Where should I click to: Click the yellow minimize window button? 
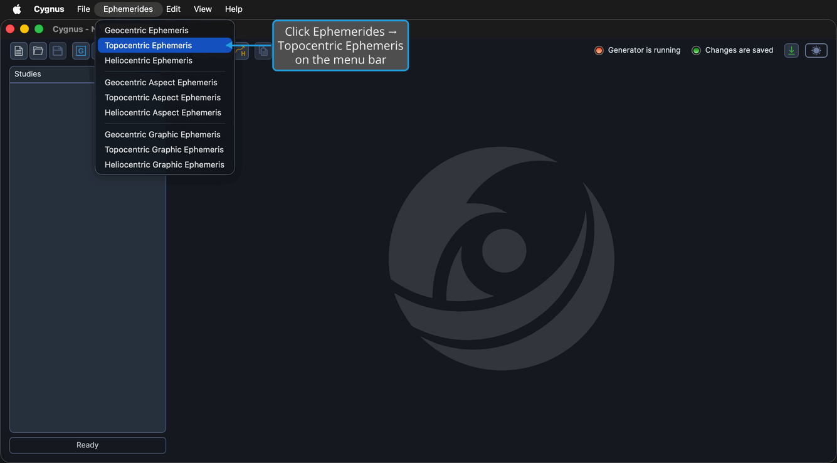24,29
